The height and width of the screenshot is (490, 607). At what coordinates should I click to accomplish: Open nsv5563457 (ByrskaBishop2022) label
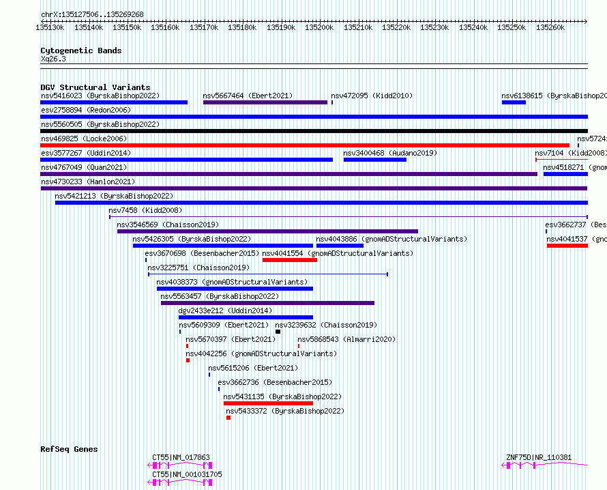click(x=220, y=296)
